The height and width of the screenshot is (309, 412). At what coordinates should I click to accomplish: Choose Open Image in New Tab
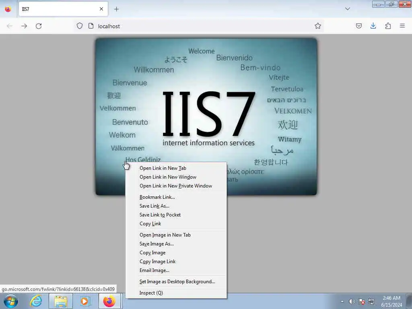coord(176,235)
